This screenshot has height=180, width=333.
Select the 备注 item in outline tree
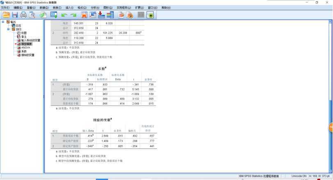(x=24, y=36)
